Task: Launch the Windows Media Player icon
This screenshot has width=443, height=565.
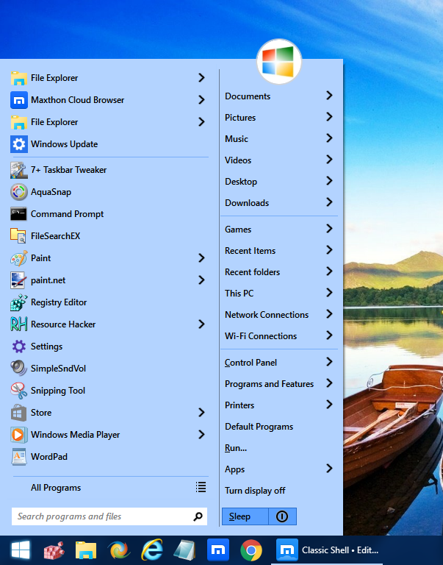Action: (18, 435)
